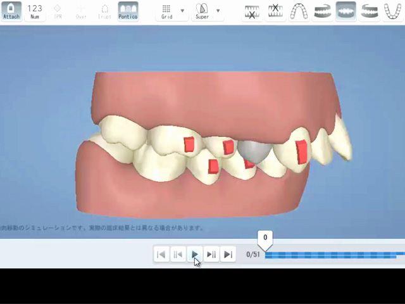The width and height of the screenshot is (405, 304).
Task: Toggle the Attach attachments display
Action: coord(11,11)
